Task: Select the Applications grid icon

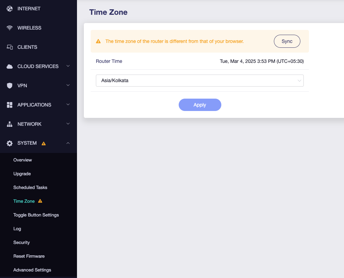Action: [9, 104]
